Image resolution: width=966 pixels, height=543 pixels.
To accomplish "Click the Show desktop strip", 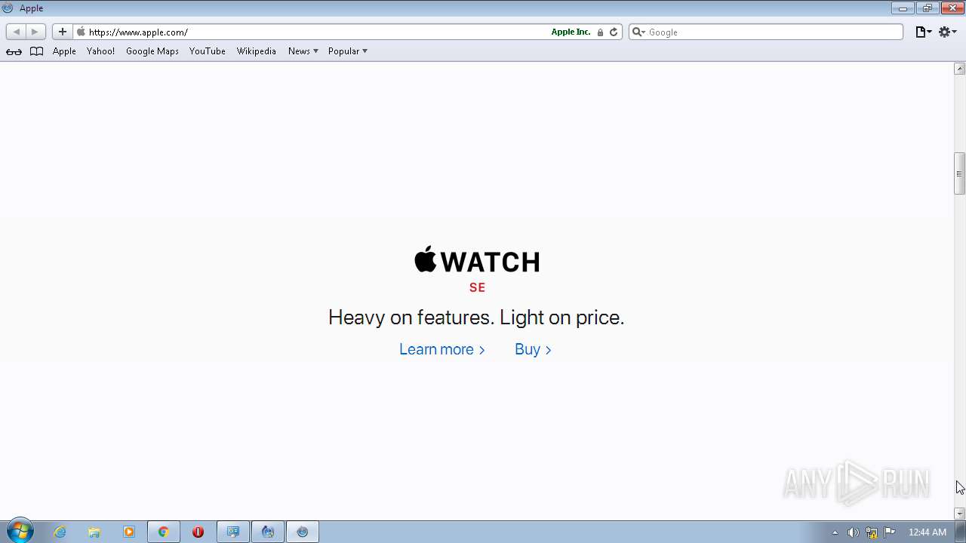I will (960, 532).
